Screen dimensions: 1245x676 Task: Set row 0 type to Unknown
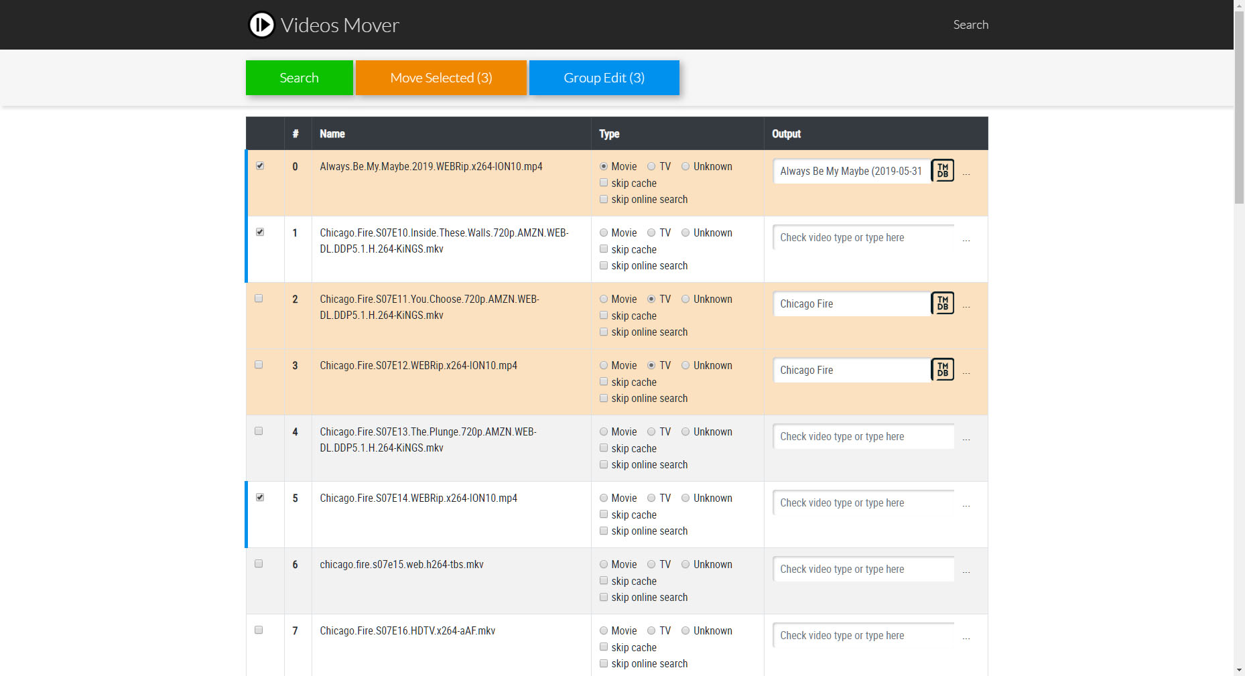[x=685, y=166]
